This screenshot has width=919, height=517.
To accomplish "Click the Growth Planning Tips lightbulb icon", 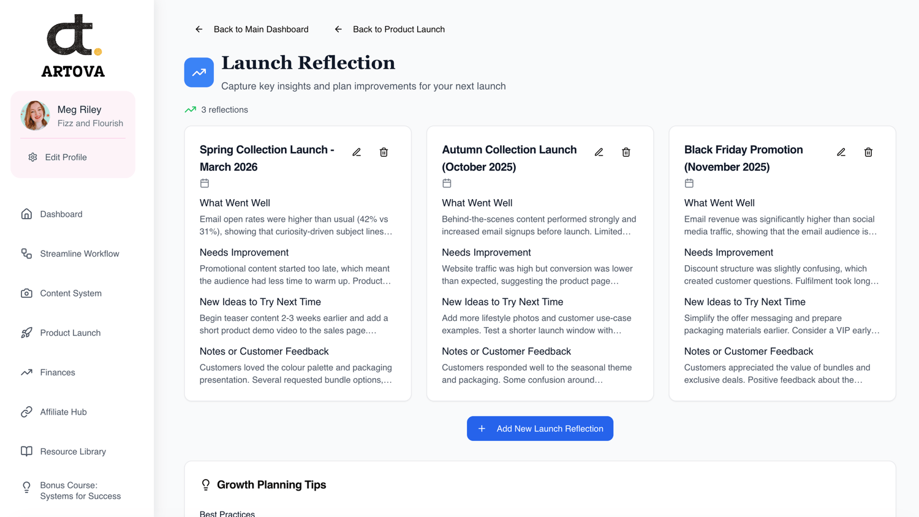I will [206, 485].
